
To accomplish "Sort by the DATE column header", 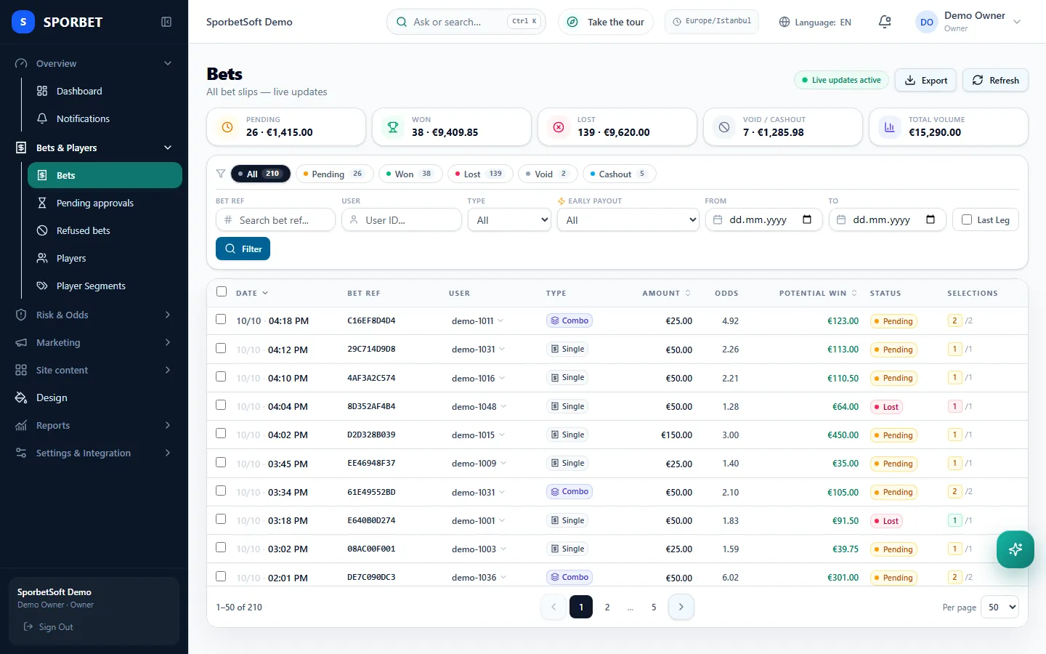I will tap(252, 293).
